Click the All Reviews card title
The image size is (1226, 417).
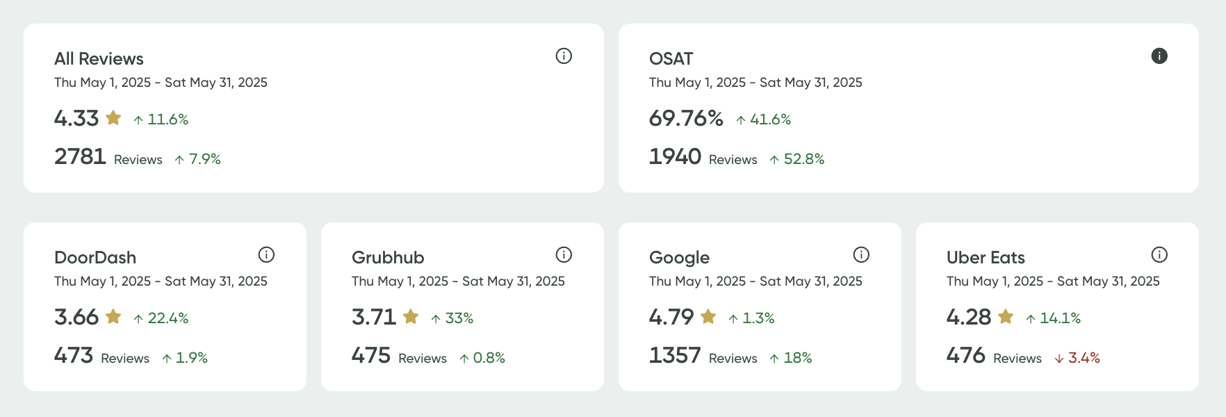[99, 59]
